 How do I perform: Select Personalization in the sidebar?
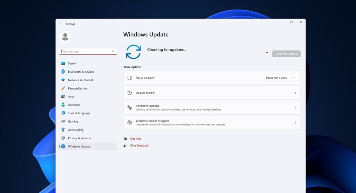coord(88,88)
